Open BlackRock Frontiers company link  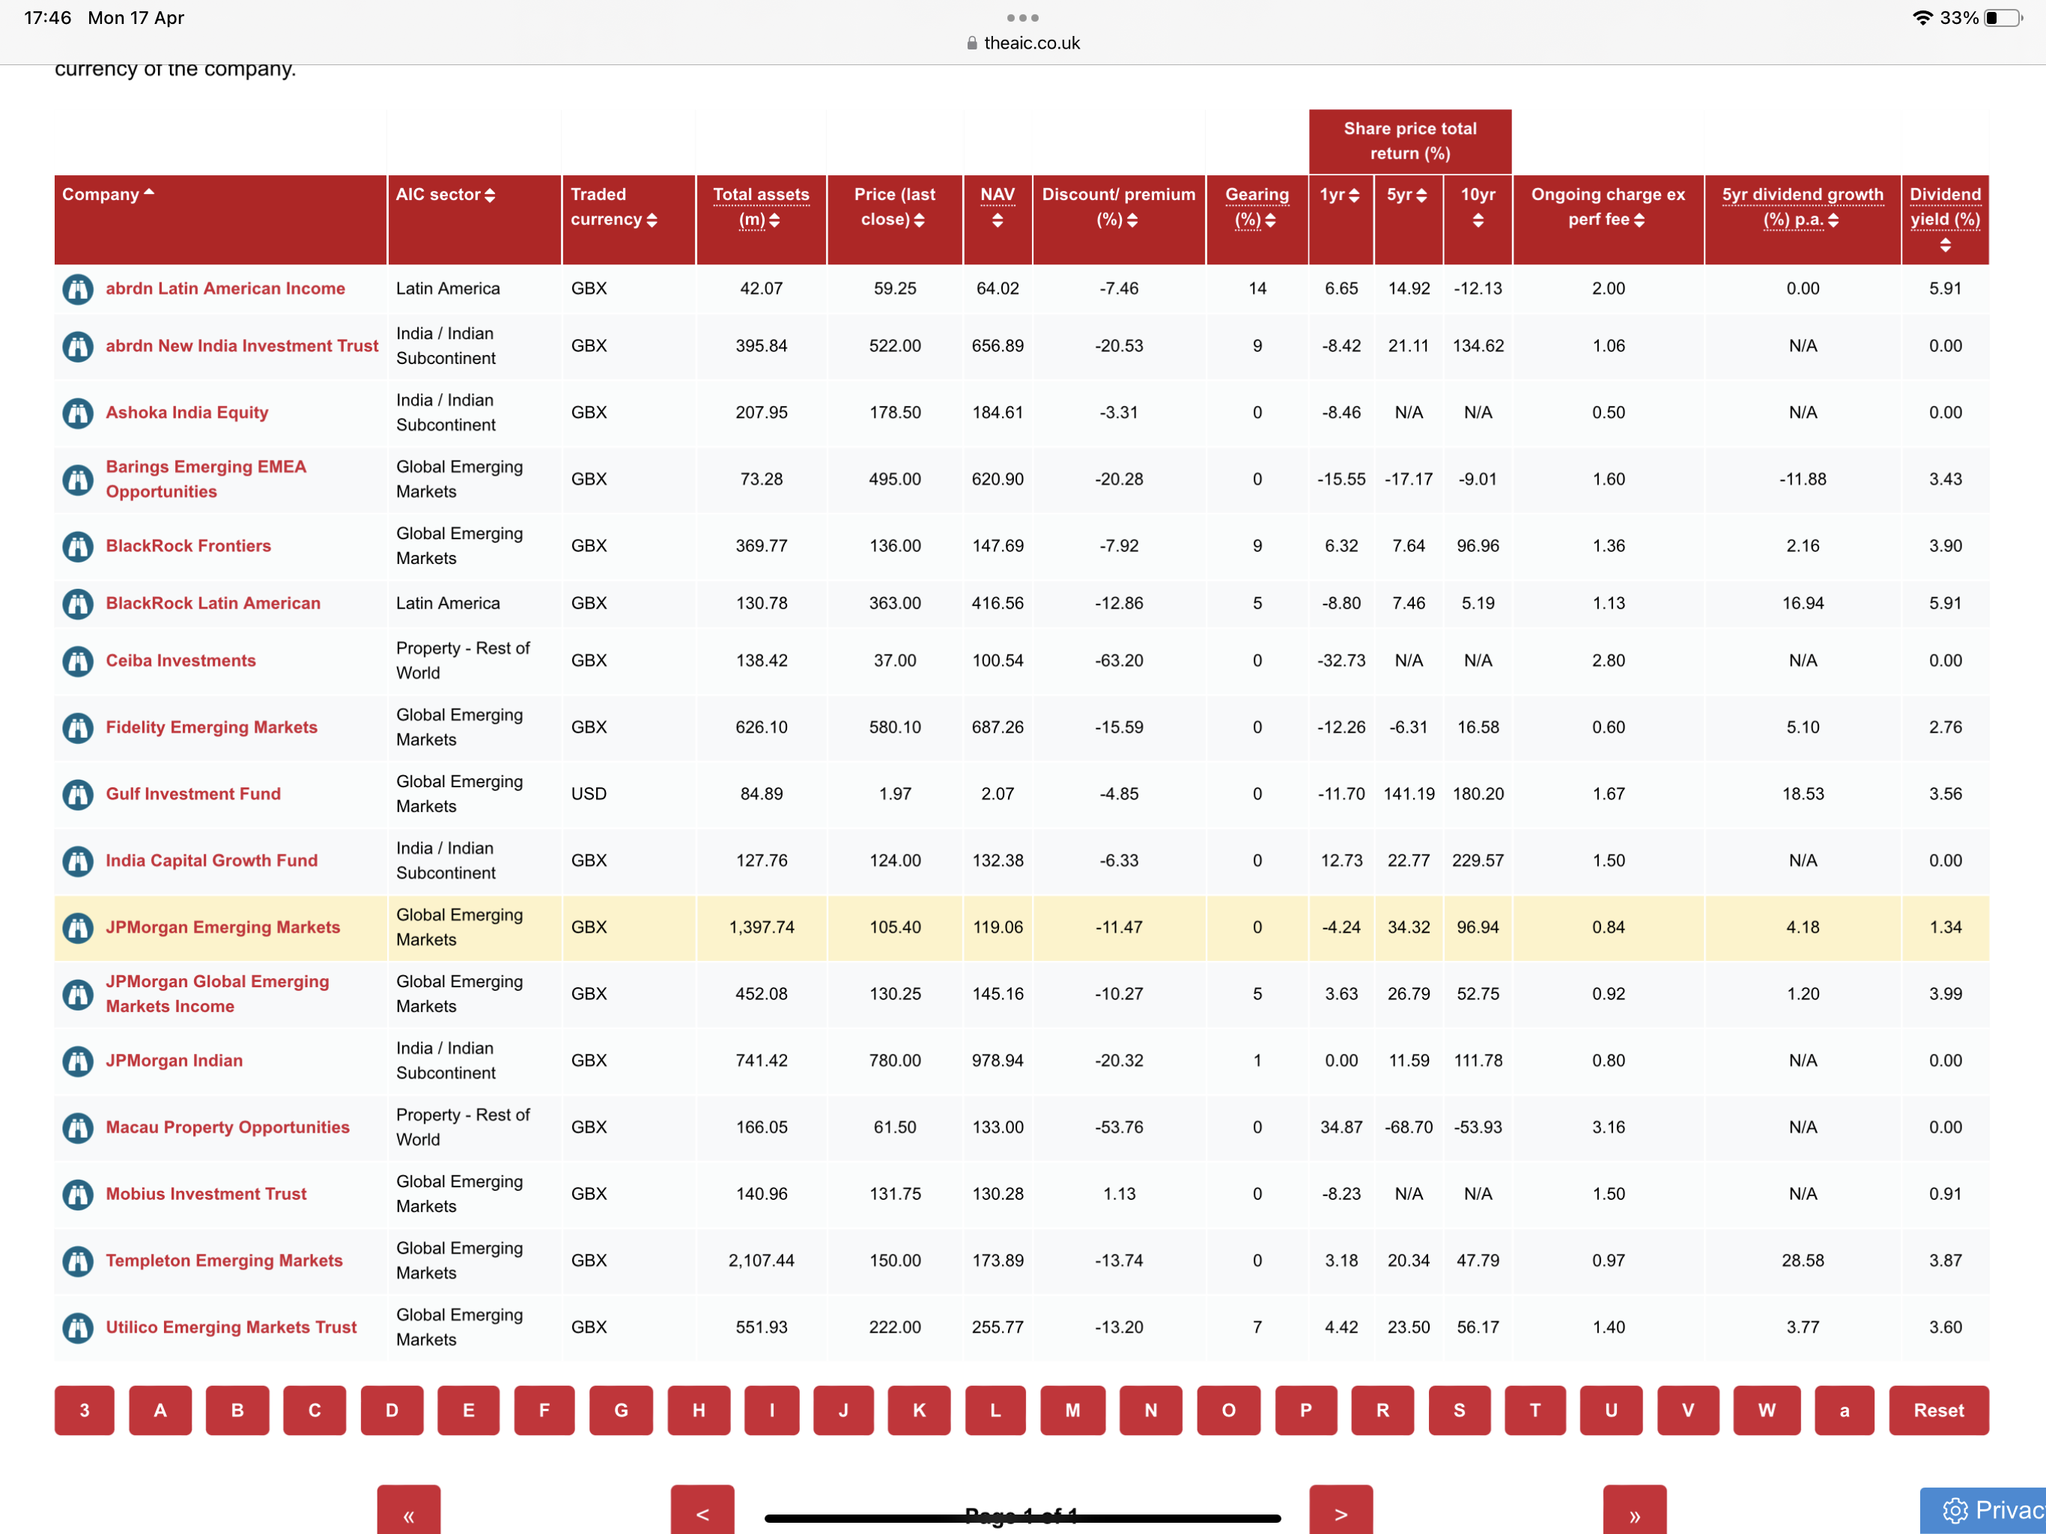coord(188,546)
